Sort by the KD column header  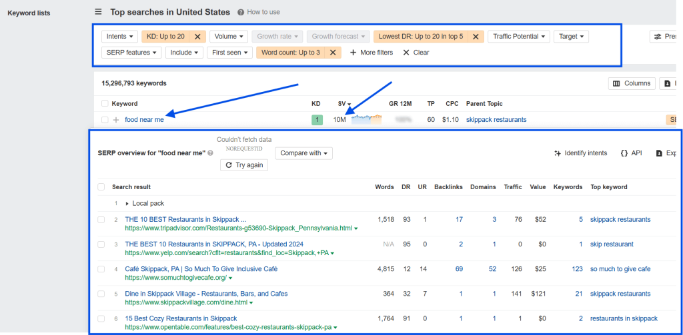pos(315,103)
